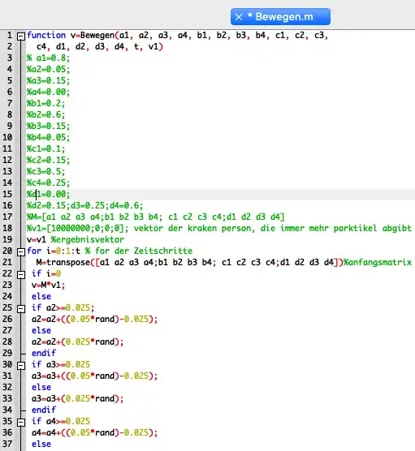The height and width of the screenshot is (451, 415).
Task: Place cursor on the %d1=0.00; comment line
Action: pos(49,195)
